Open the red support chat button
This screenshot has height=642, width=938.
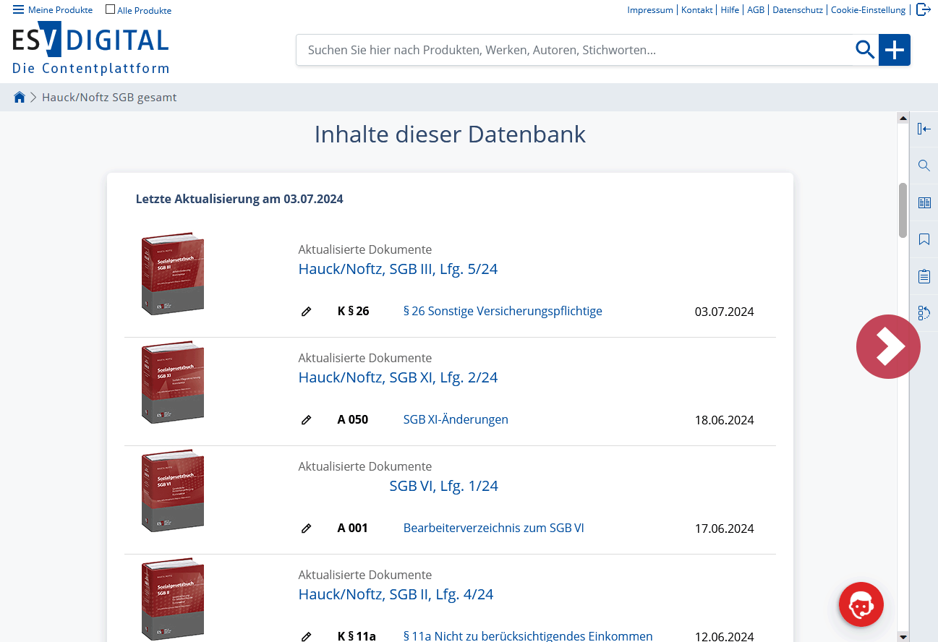click(x=861, y=604)
